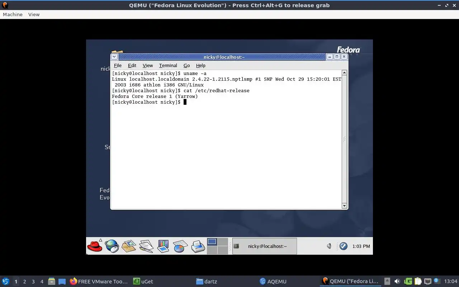Open the host start menu icon
The width and height of the screenshot is (459, 287).
point(6,281)
